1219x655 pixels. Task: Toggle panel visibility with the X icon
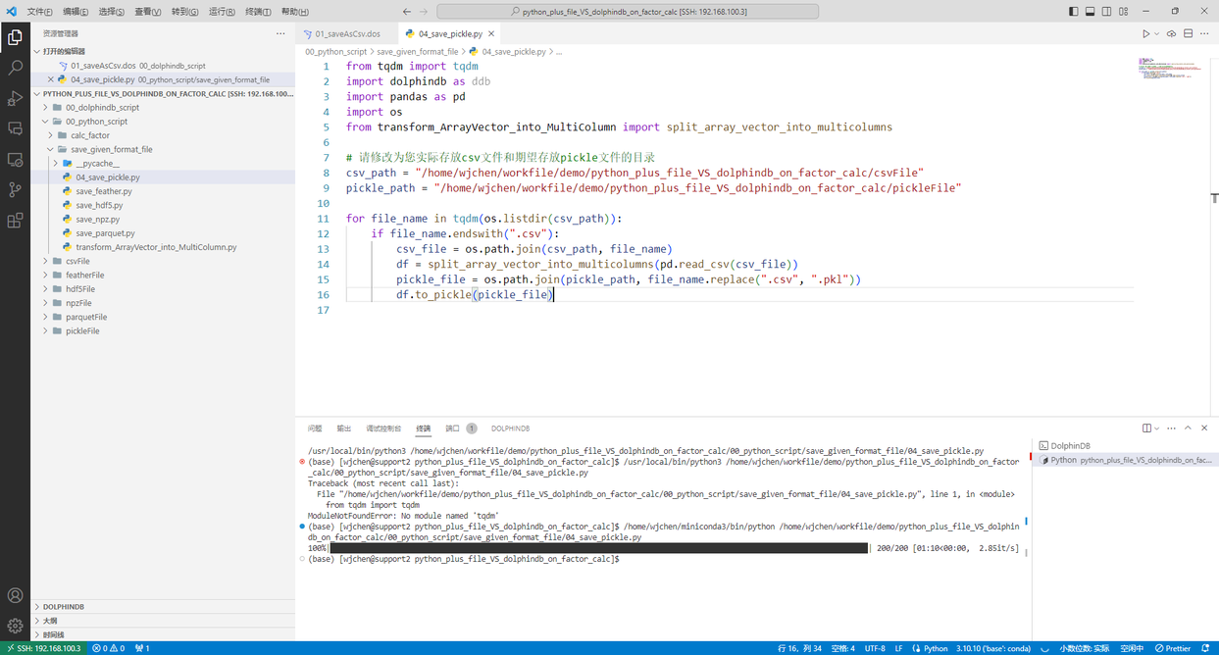coord(1204,428)
